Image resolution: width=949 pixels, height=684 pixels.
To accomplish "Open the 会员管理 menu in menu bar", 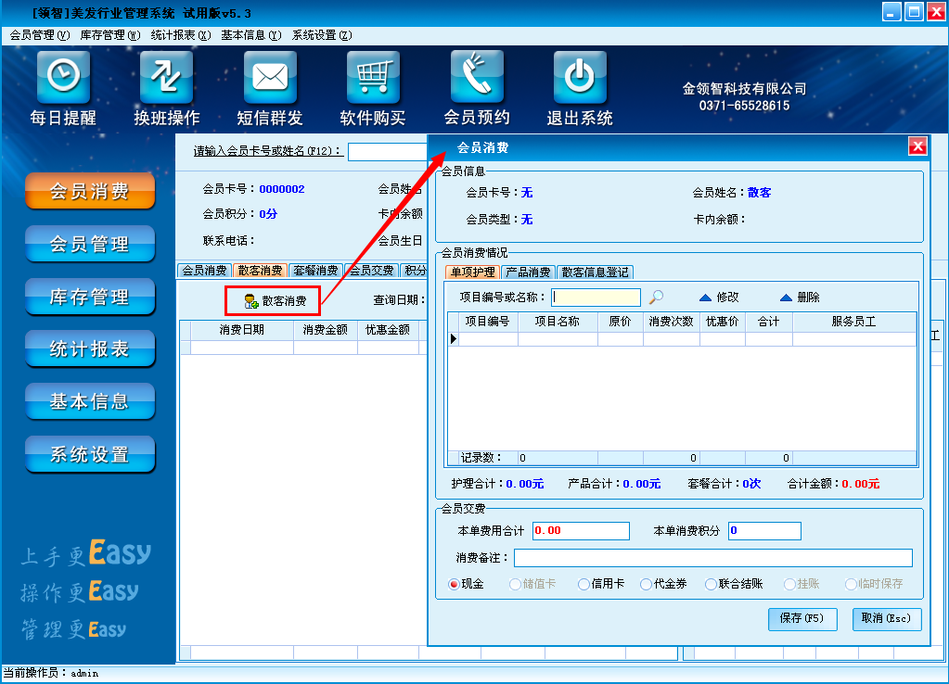I will 39,35.
